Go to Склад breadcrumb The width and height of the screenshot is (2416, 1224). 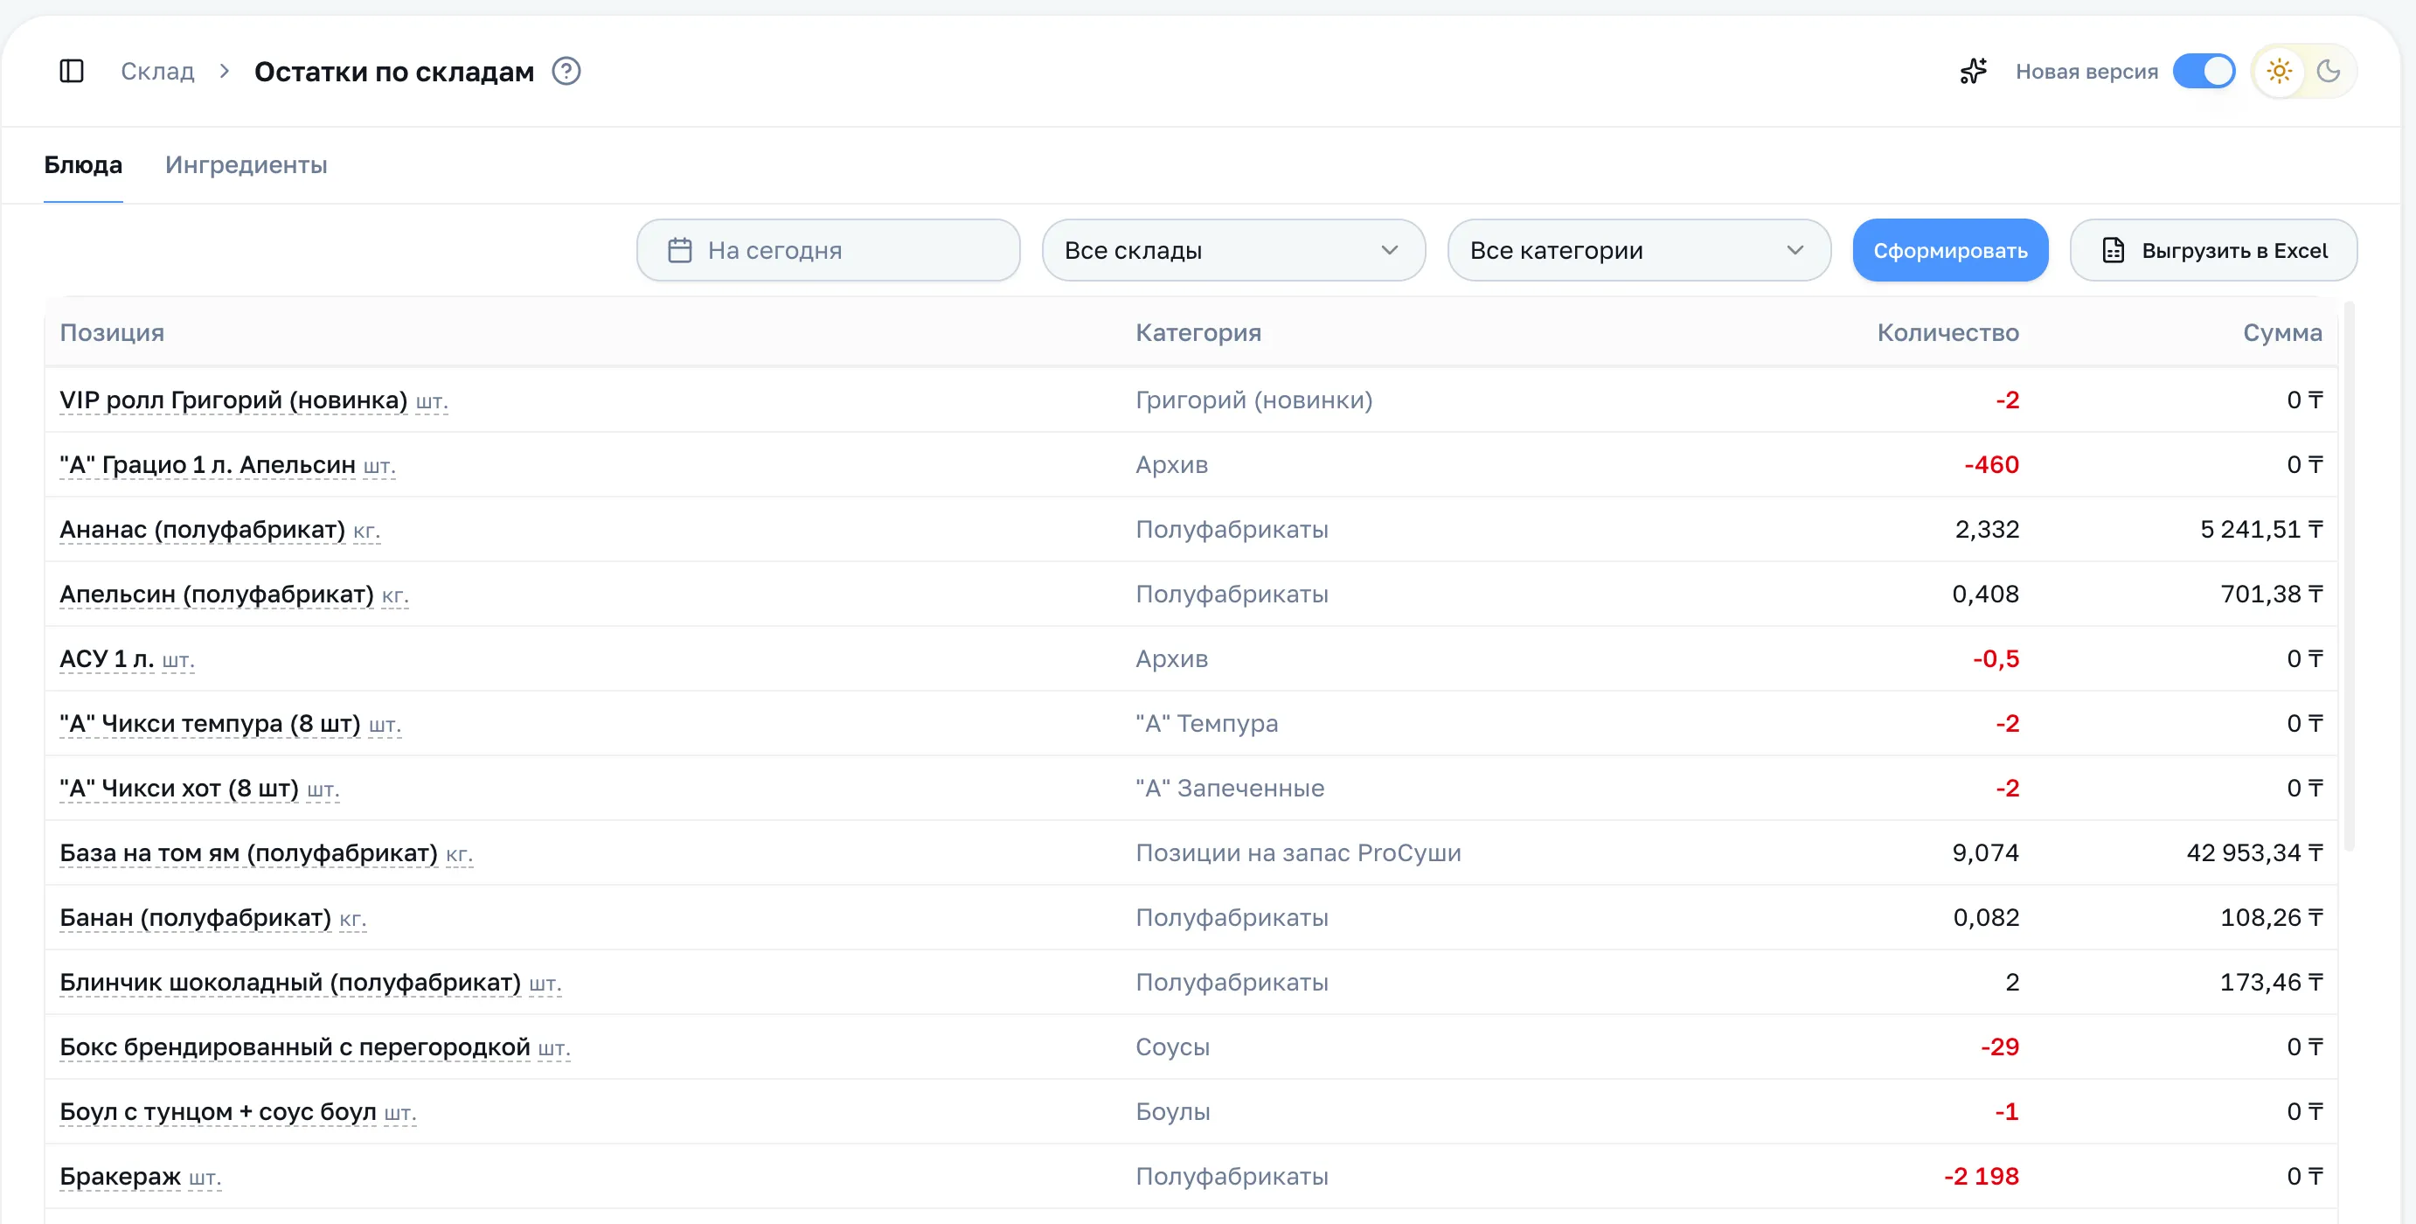click(x=157, y=72)
